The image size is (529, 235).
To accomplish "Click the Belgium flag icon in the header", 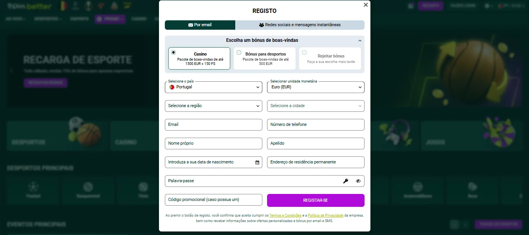I will [x=64, y=5].
